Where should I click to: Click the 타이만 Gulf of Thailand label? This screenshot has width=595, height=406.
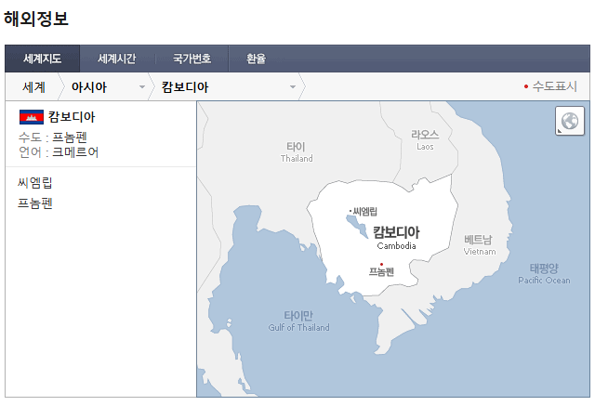(x=298, y=320)
